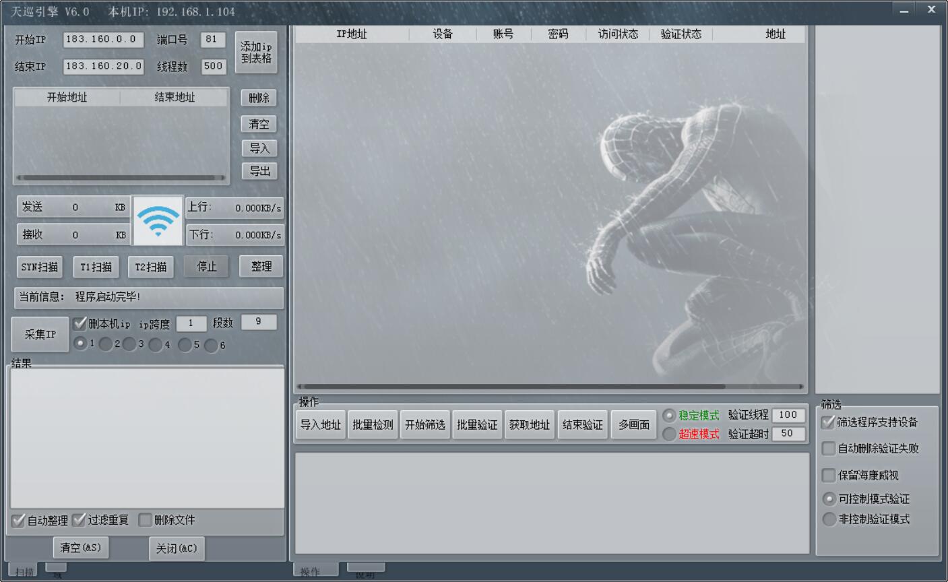Image resolution: width=948 pixels, height=582 pixels.
Task: Start a T1扫描 scan
Action: pos(96,267)
